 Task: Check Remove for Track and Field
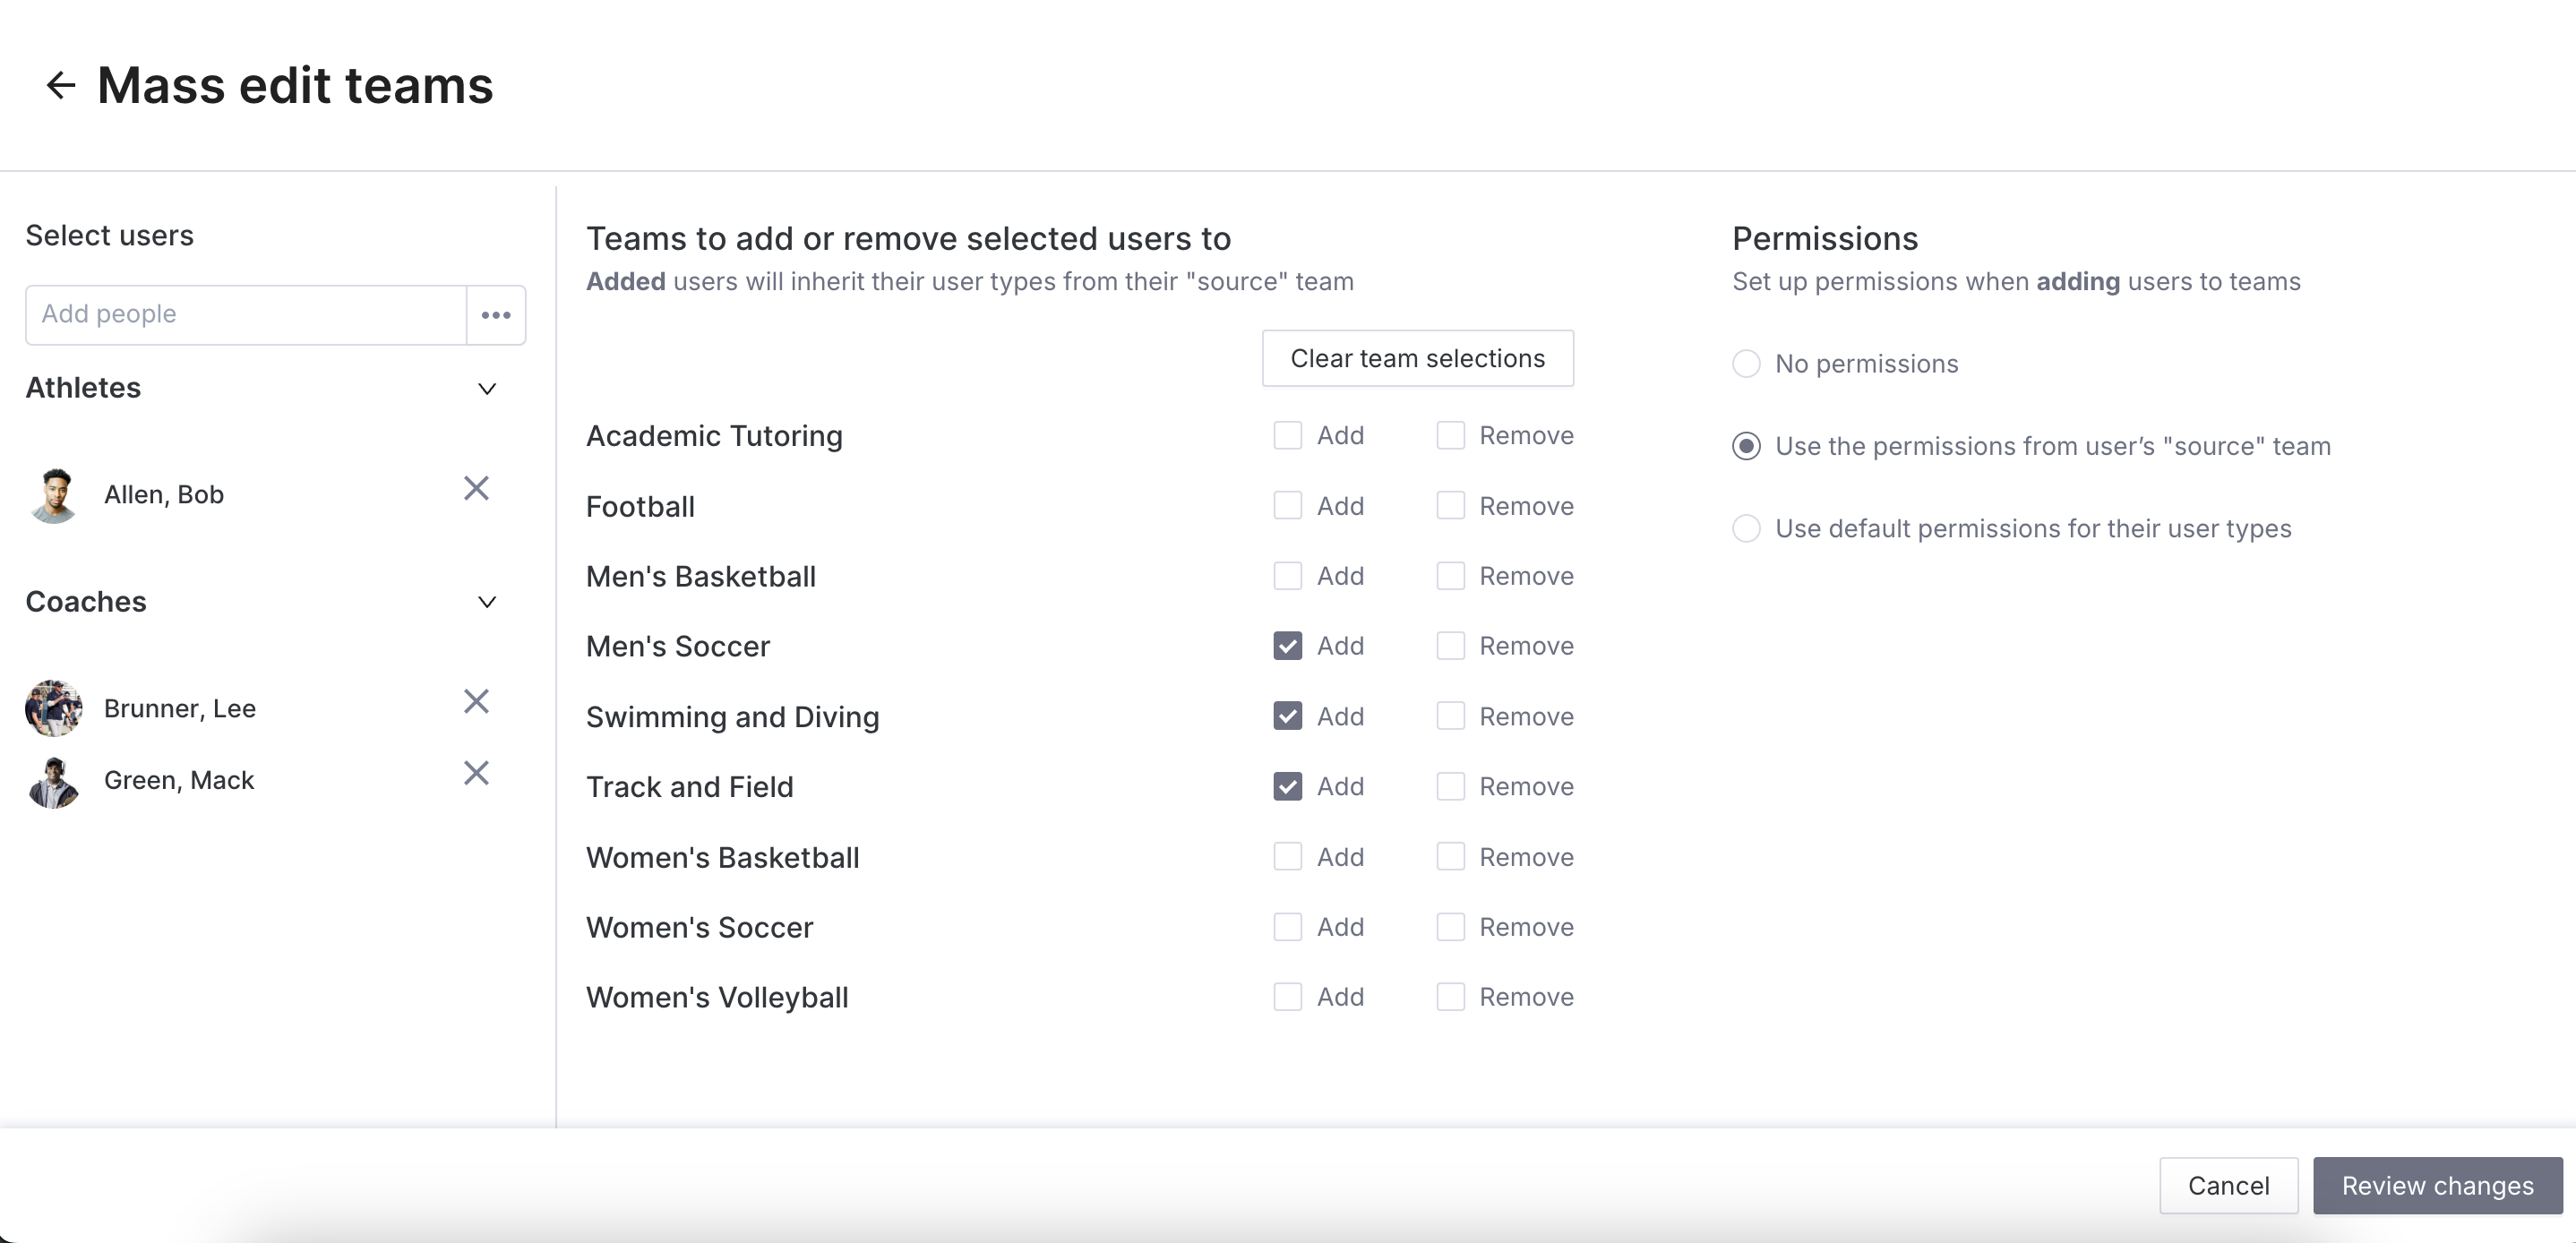[1451, 786]
